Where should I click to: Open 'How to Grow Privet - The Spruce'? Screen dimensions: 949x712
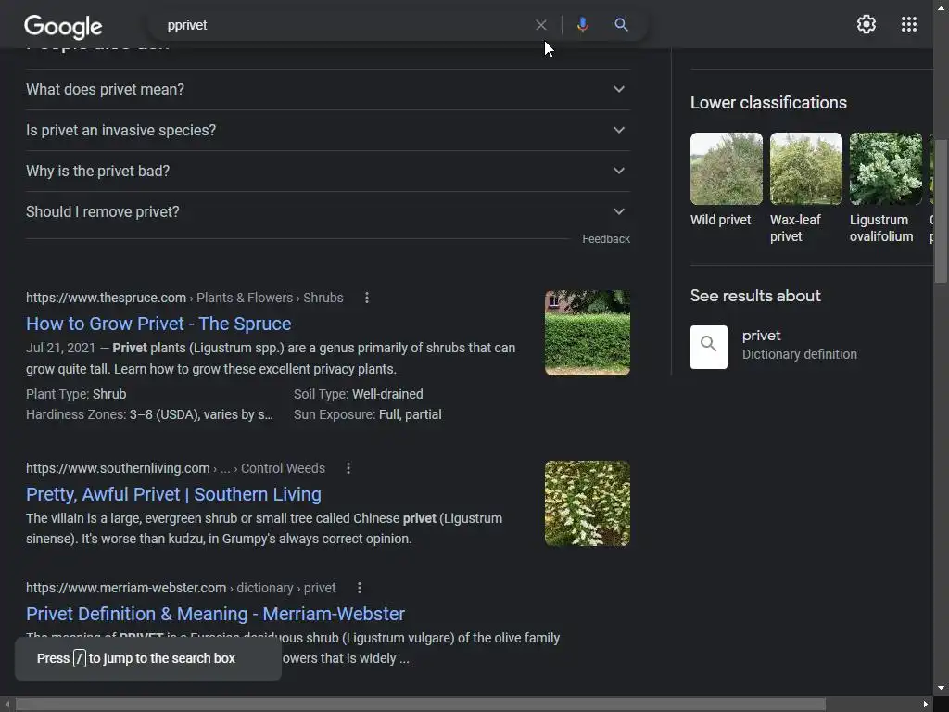pyautogui.click(x=158, y=324)
